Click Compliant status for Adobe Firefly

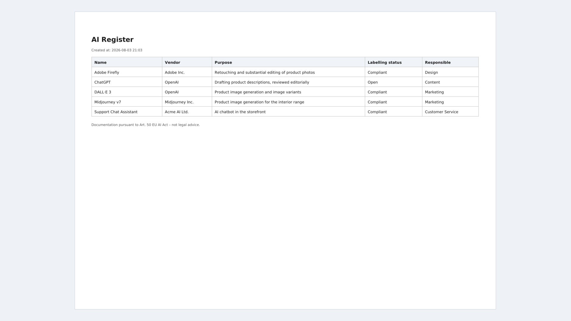[393, 72]
